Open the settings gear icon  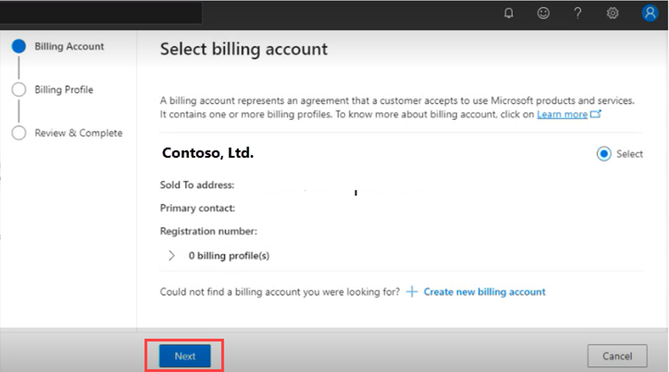[x=612, y=14]
